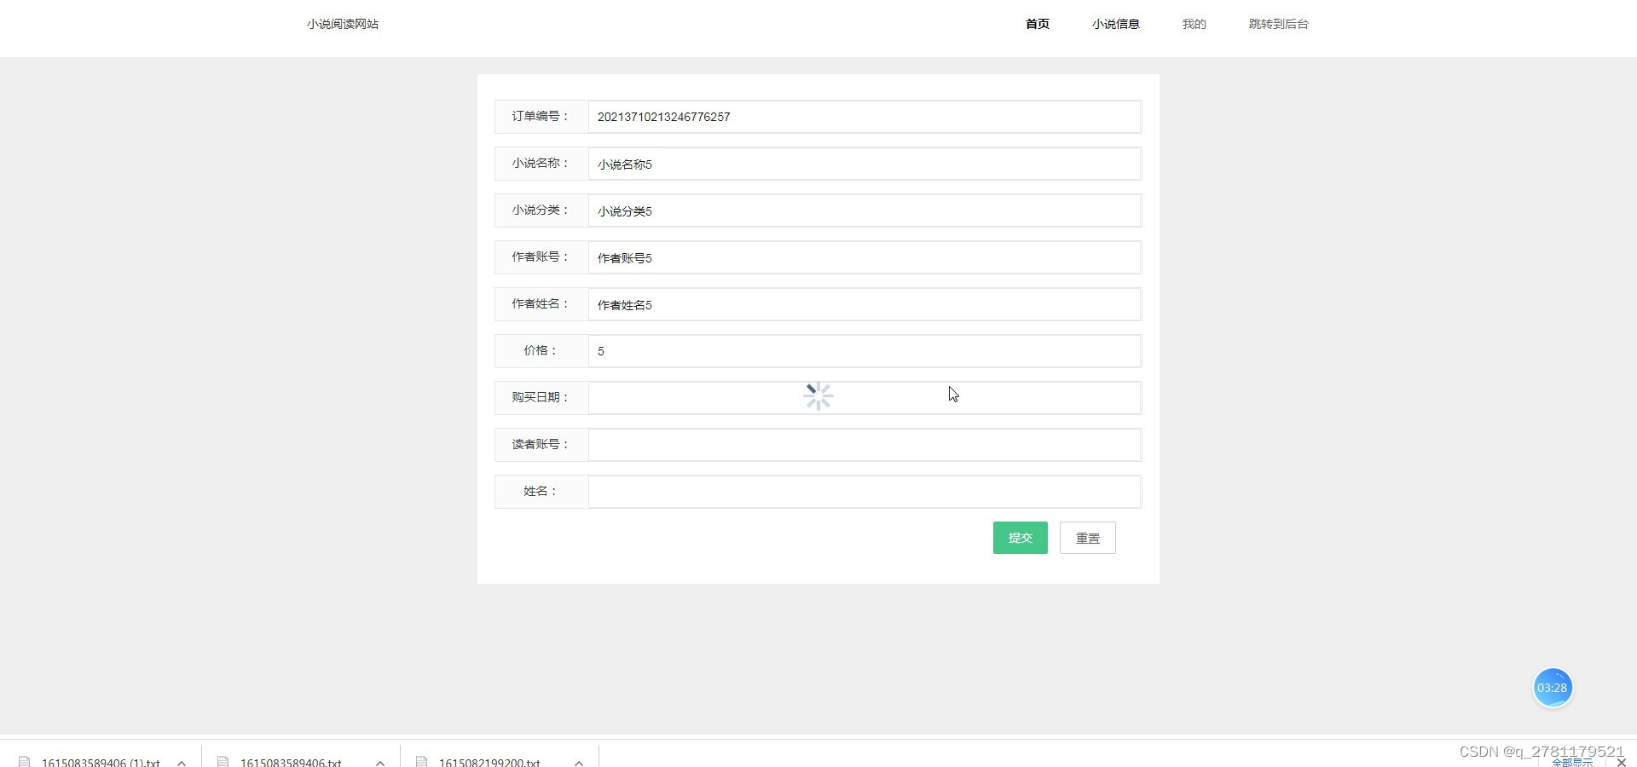Open the 小说信息 nav item

[x=1115, y=24]
